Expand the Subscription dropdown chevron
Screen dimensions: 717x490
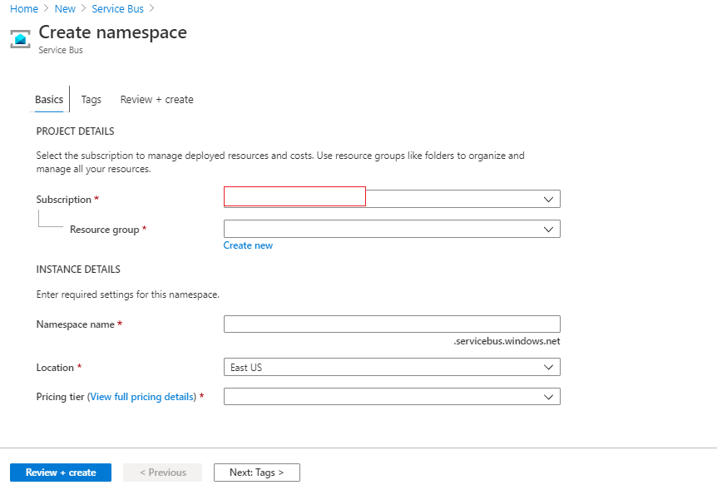tap(548, 200)
